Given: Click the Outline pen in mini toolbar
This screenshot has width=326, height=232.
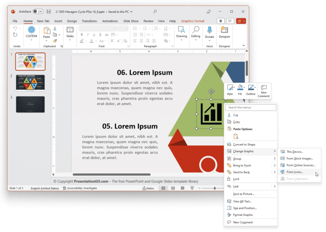Looking at the screenshot, I should (250, 90).
